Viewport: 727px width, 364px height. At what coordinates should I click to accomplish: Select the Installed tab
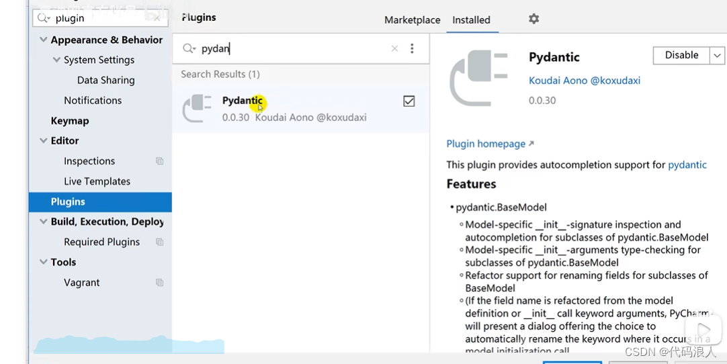coord(471,20)
